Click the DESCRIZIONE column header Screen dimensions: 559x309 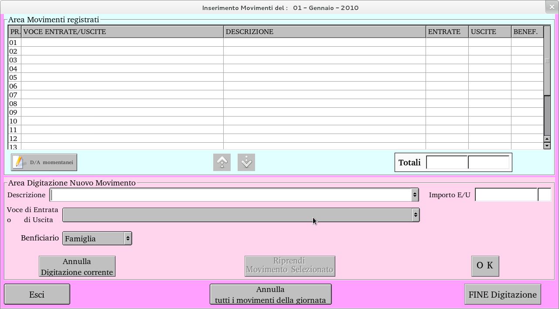(324, 32)
